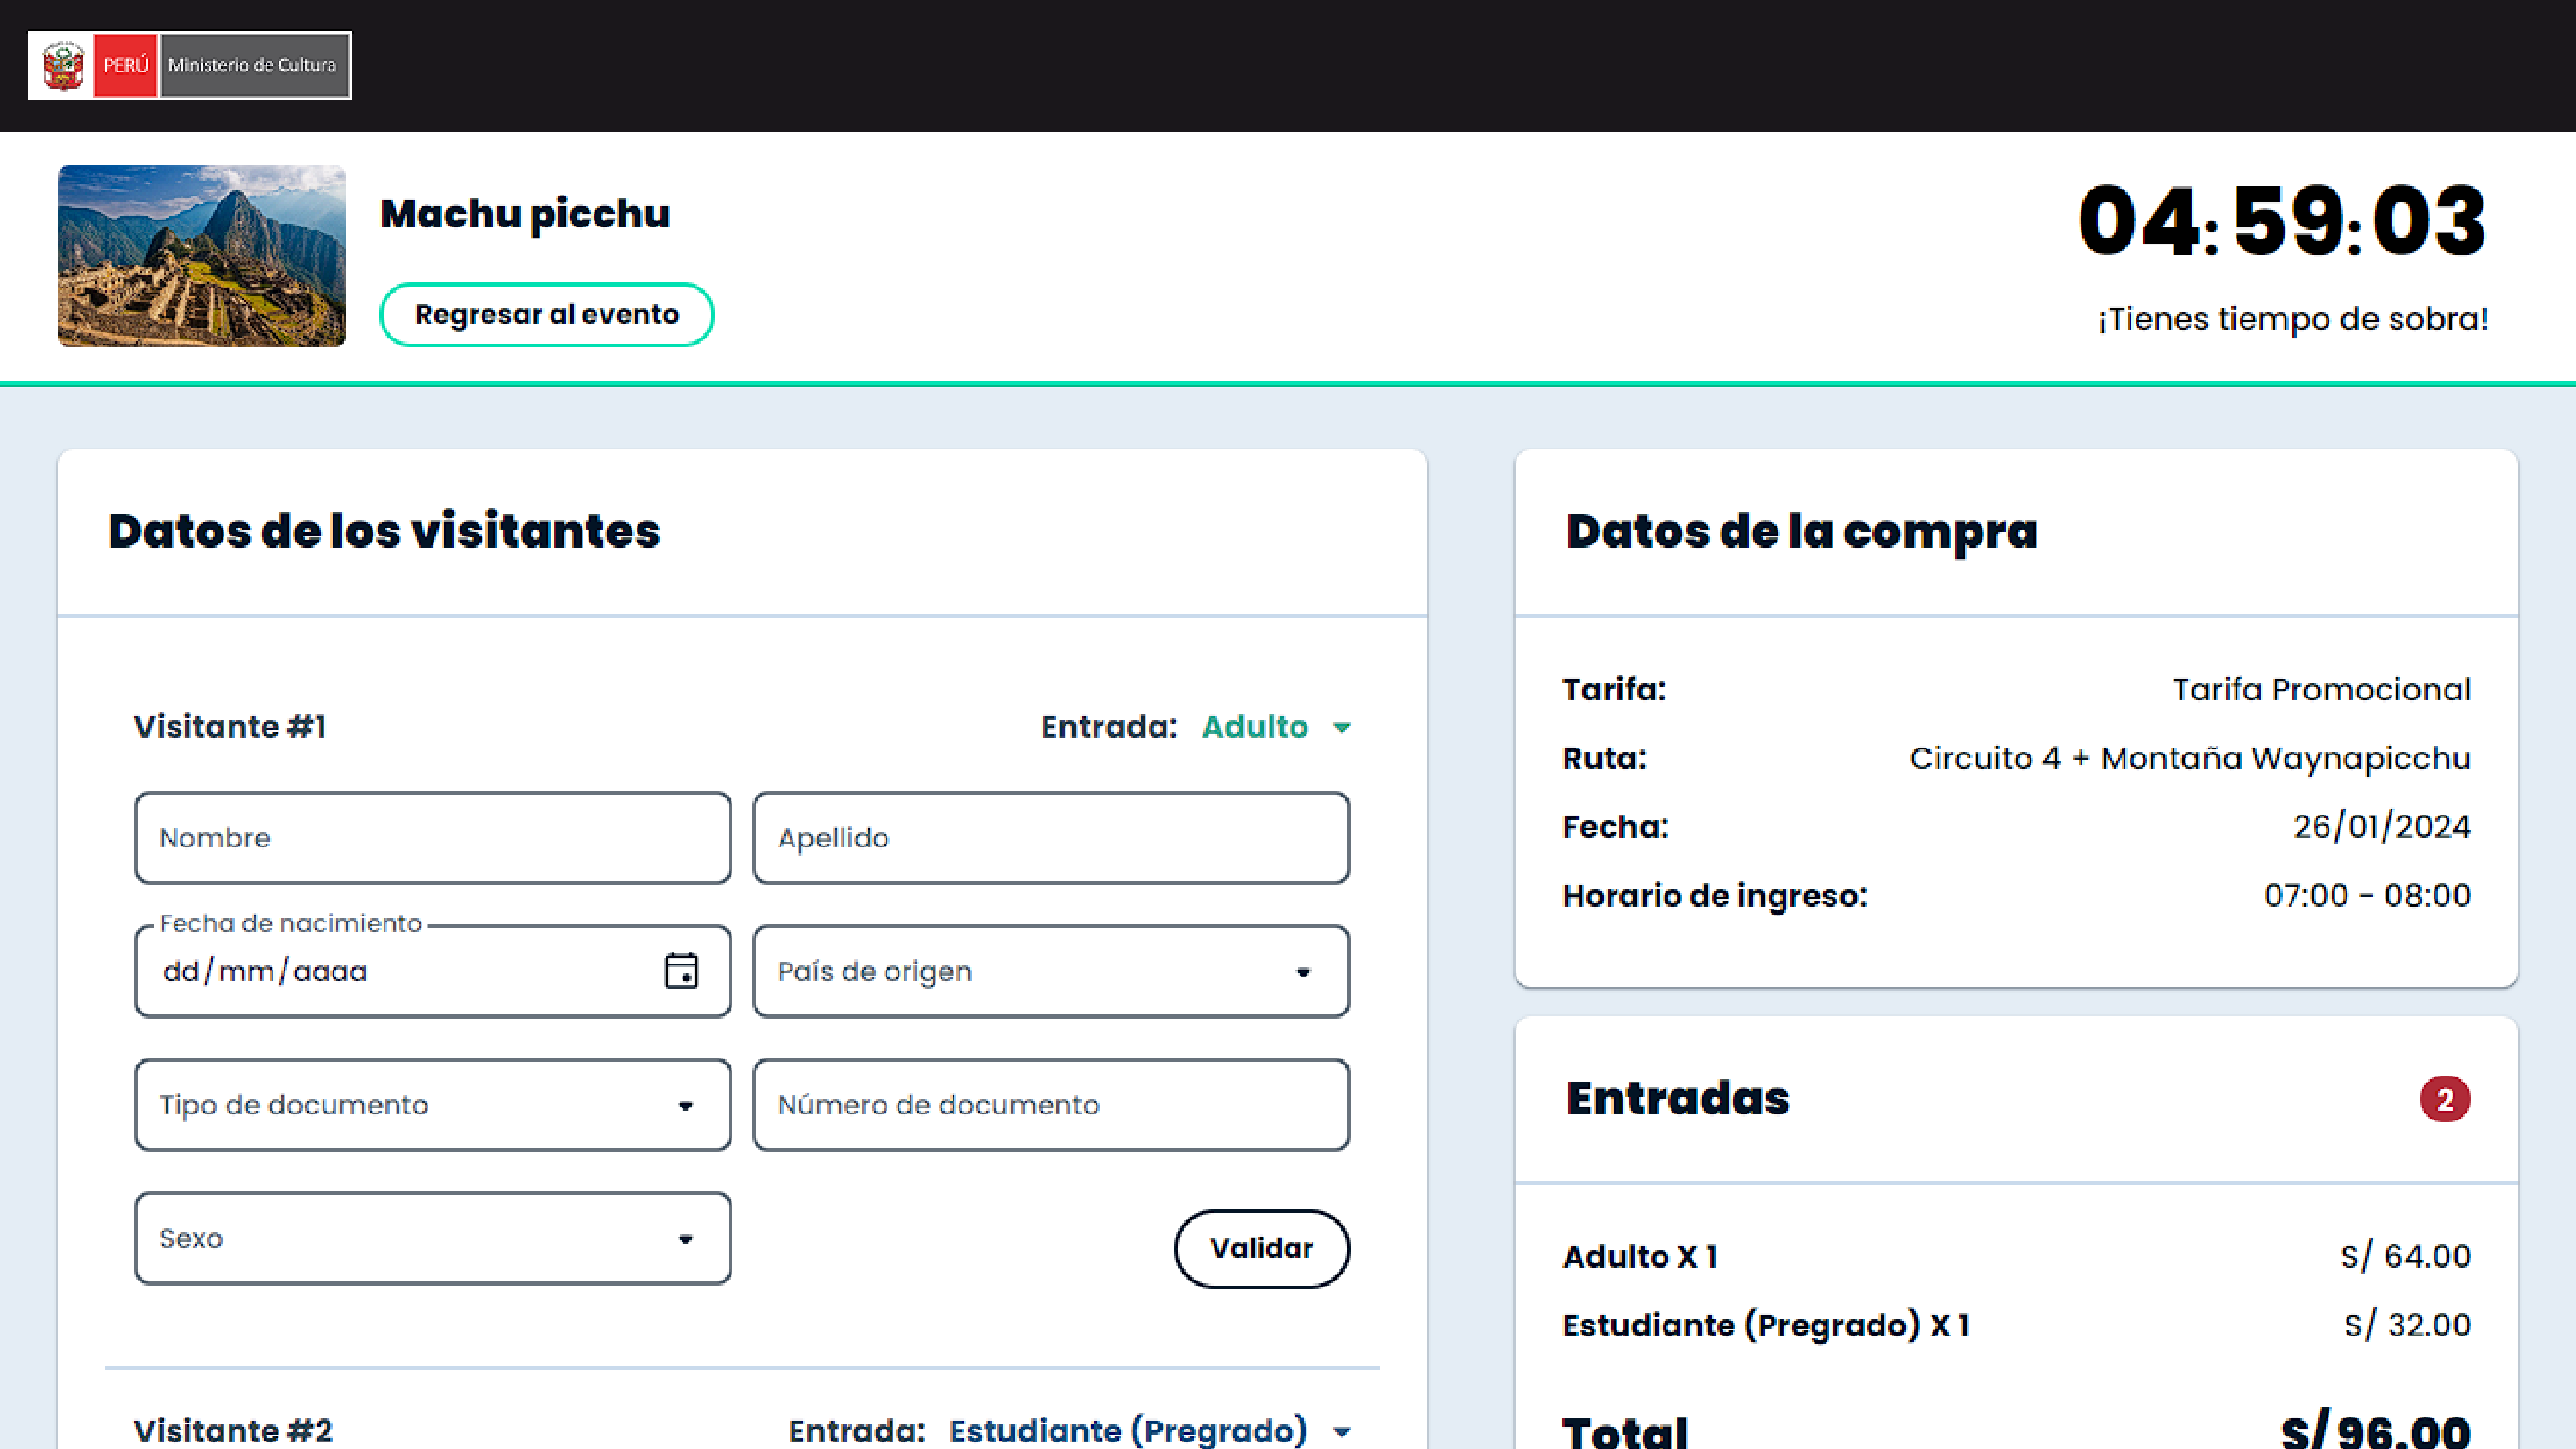This screenshot has width=2576, height=1449.
Task: Click the red entradas count badge
Action: coord(2444,1099)
